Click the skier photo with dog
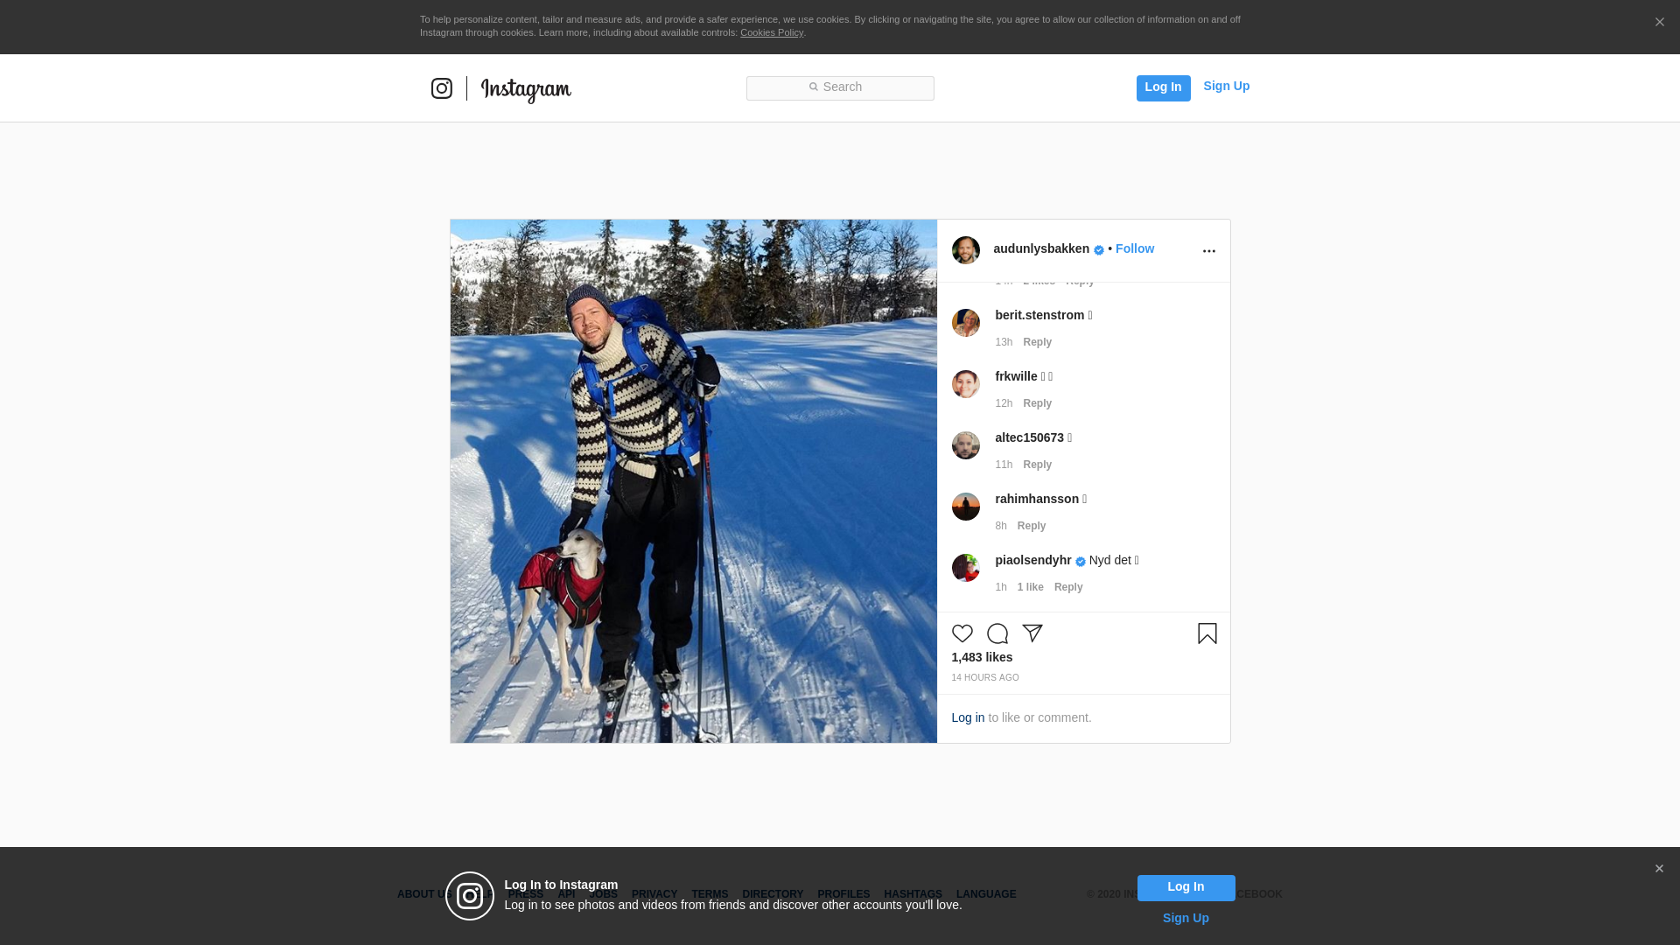This screenshot has height=945, width=1680. click(x=693, y=481)
